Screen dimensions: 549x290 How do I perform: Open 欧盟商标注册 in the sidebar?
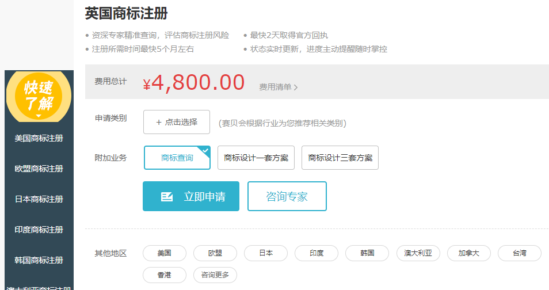pos(39,169)
